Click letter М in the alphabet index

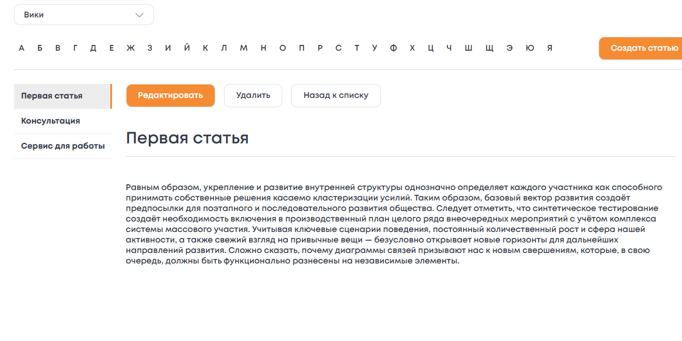243,48
